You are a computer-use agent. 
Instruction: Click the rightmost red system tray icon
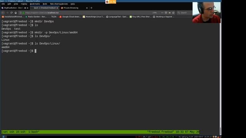[x=220, y=137]
